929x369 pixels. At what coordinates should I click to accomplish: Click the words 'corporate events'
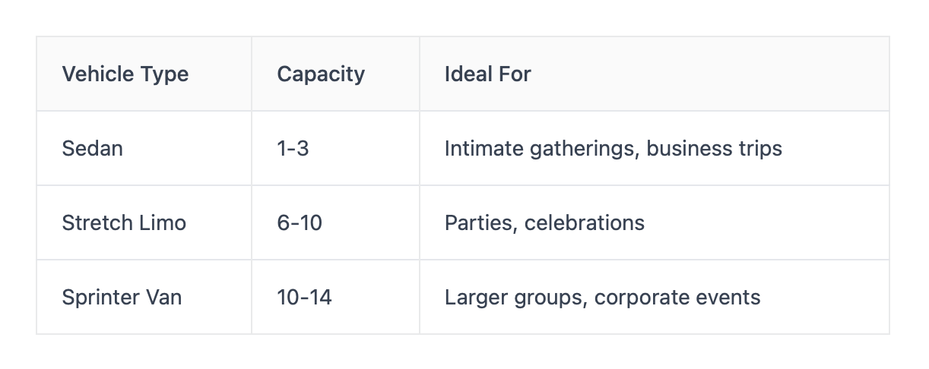pos(677,297)
